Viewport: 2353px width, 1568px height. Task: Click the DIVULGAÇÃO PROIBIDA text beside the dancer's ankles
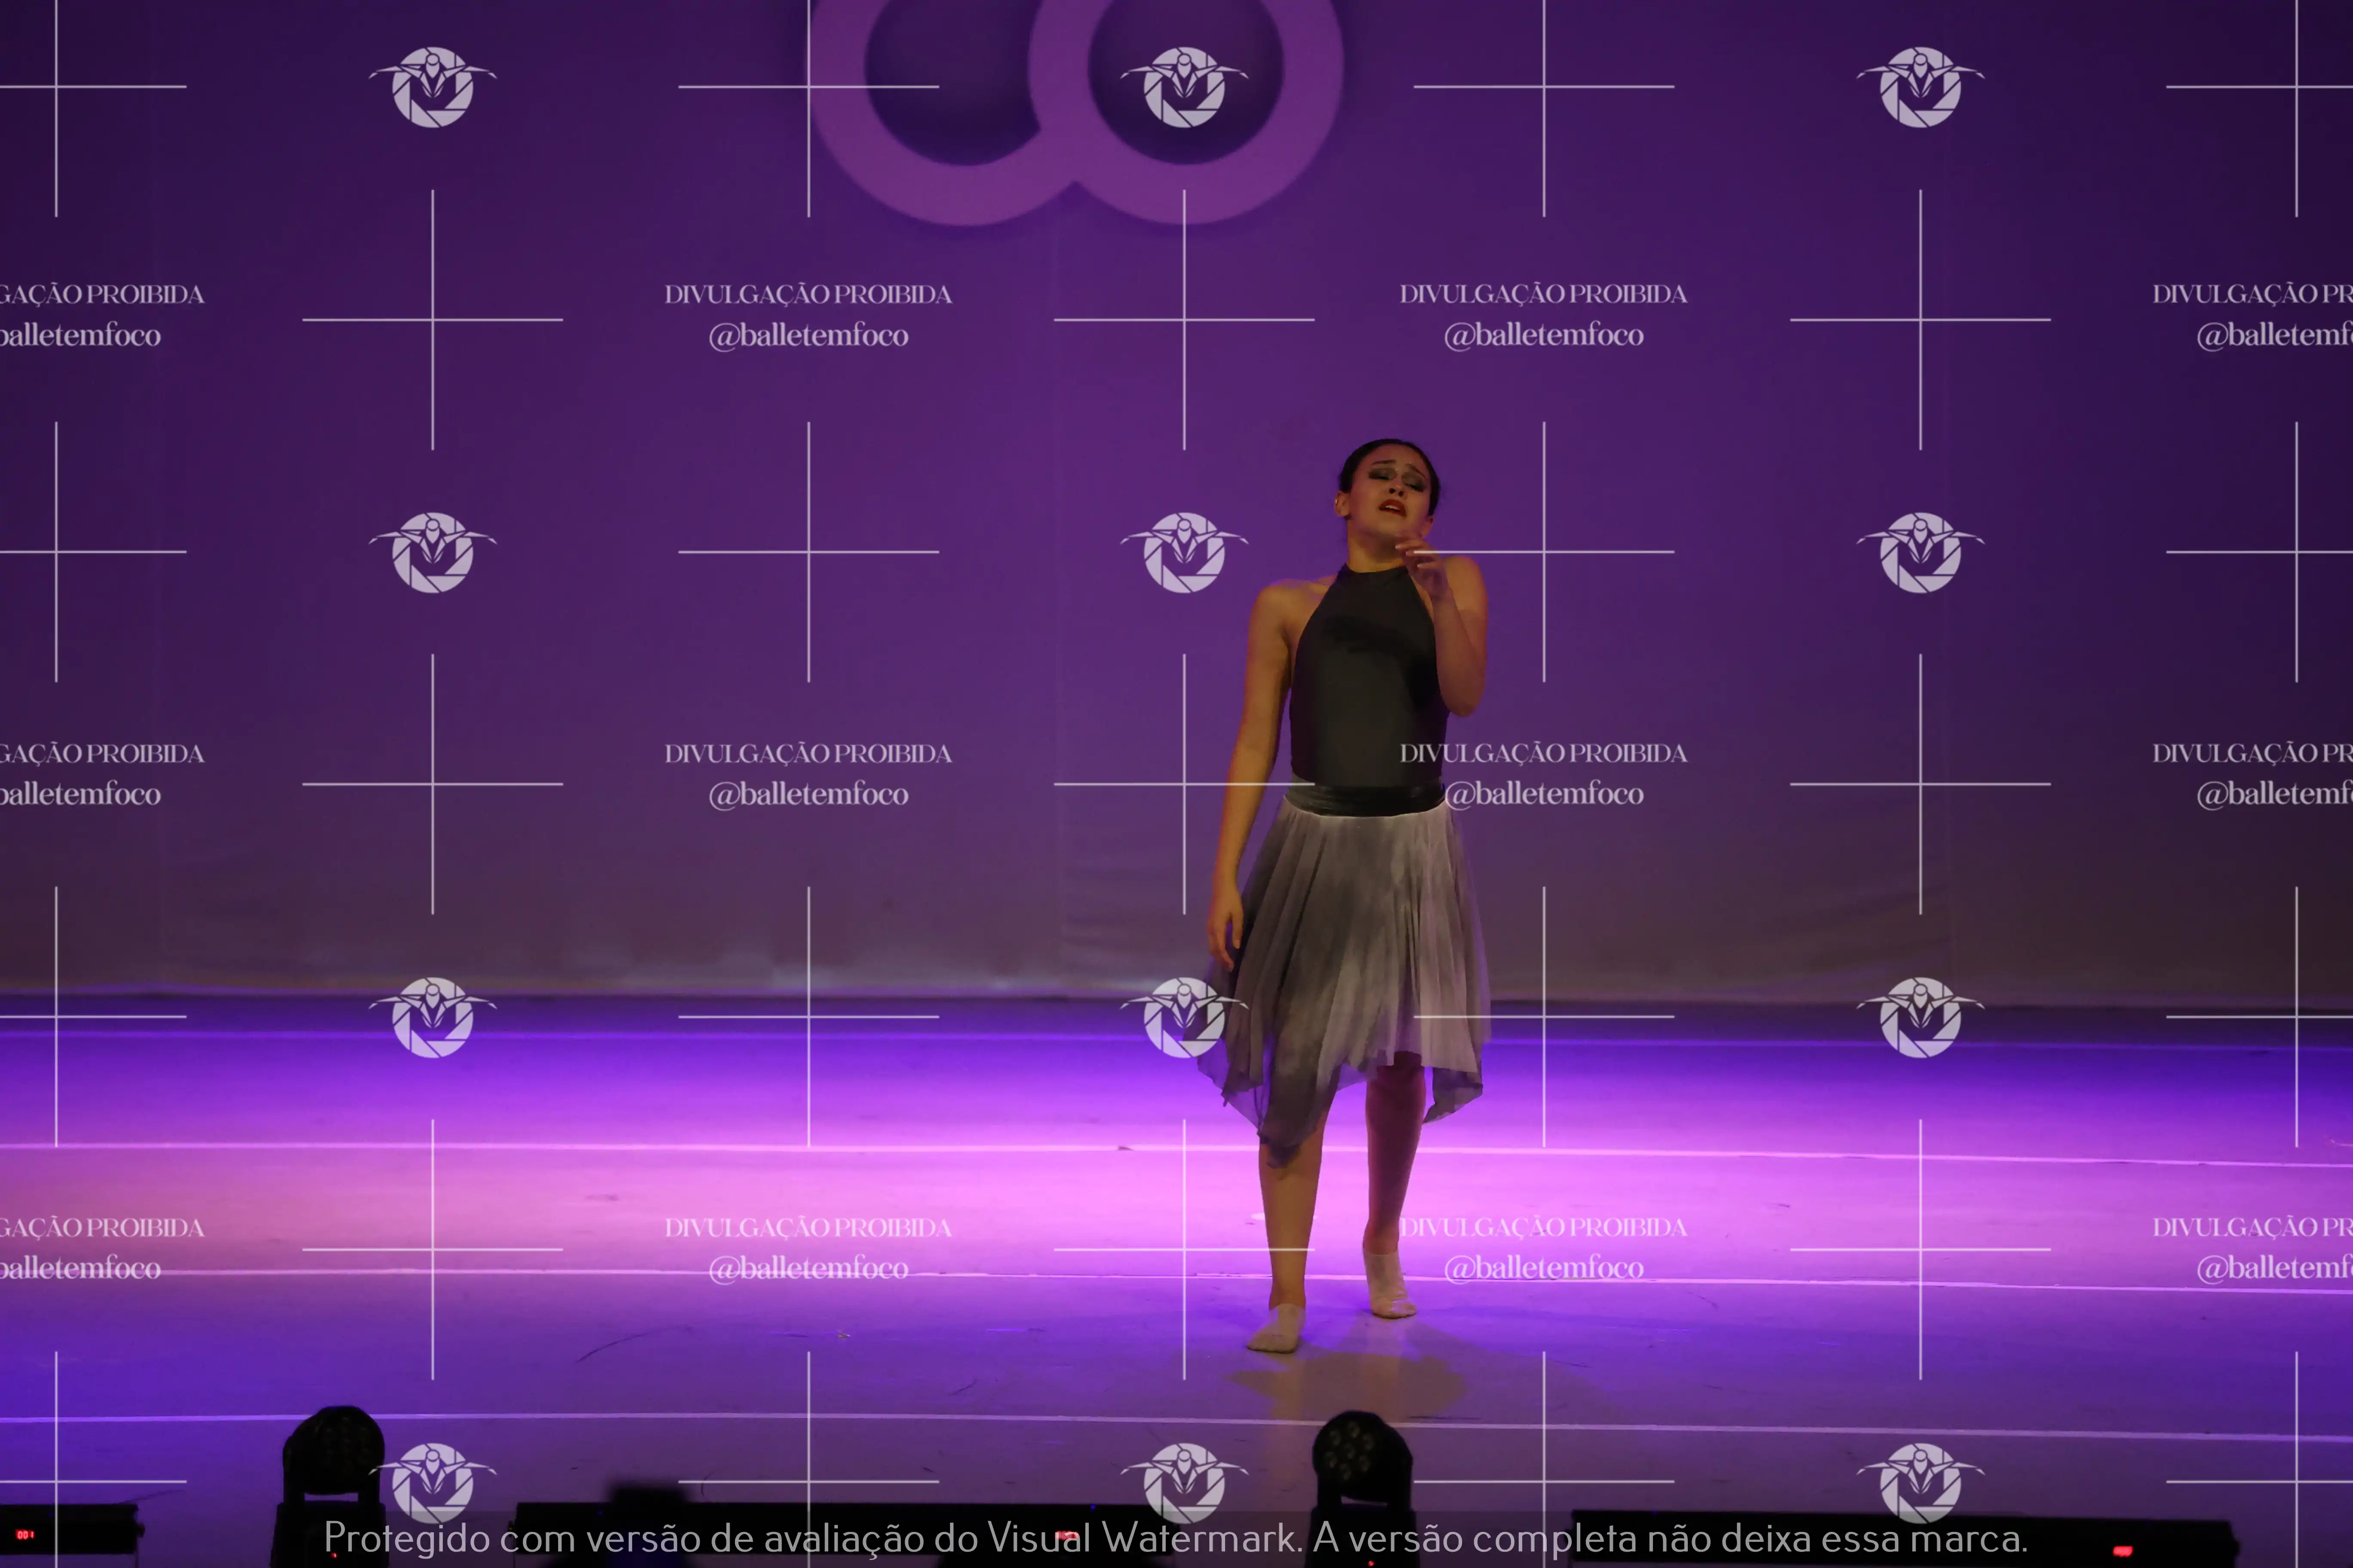click(x=1544, y=1227)
